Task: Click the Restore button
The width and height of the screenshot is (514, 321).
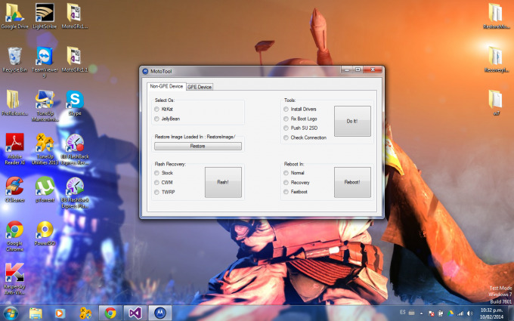Action: 197,146
